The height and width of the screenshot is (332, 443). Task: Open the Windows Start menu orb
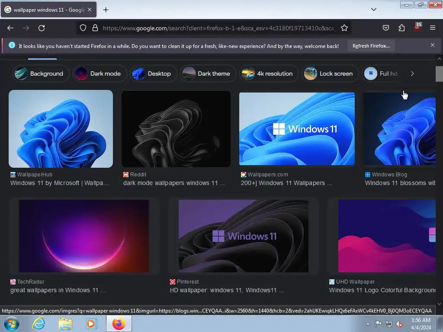point(11,323)
